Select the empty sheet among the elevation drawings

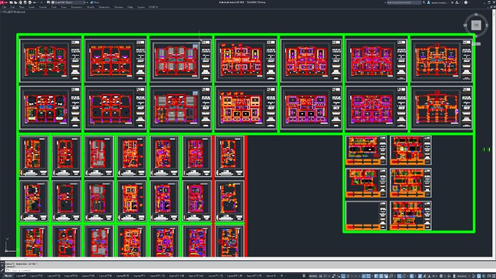(366, 215)
